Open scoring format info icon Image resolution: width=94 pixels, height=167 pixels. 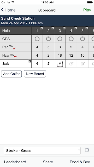pos(87,150)
